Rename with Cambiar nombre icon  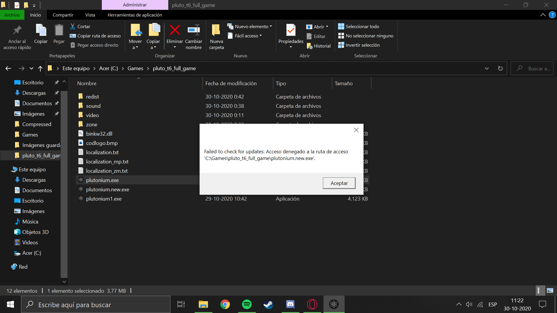pos(193,30)
